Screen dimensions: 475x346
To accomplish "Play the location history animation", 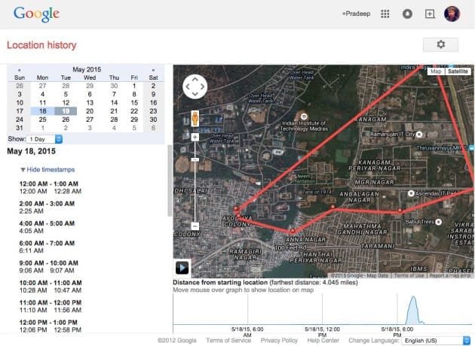I will 182,268.
